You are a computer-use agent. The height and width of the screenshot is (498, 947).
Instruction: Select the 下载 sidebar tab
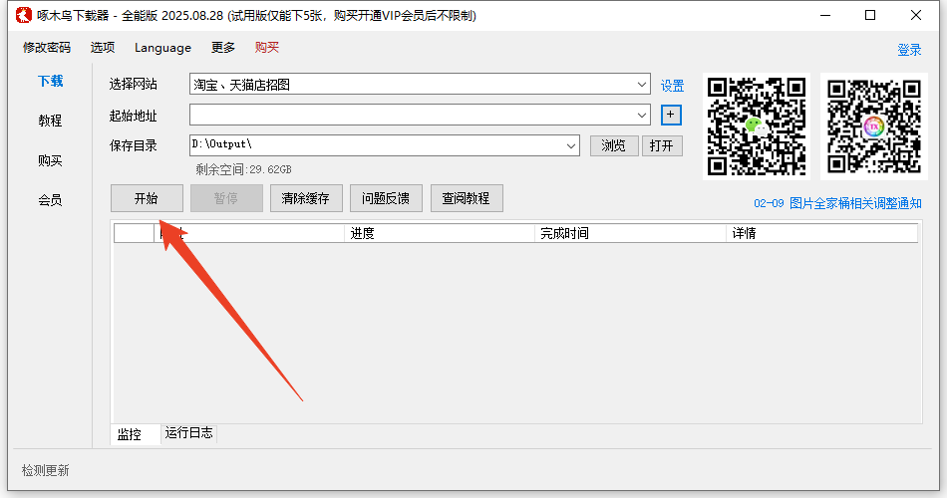click(x=50, y=81)
